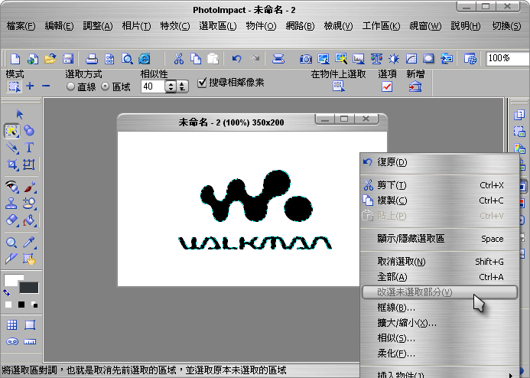Select the Paintbrush tool
The width and height of the screenshot is (530, 378).
pos(30,187)
